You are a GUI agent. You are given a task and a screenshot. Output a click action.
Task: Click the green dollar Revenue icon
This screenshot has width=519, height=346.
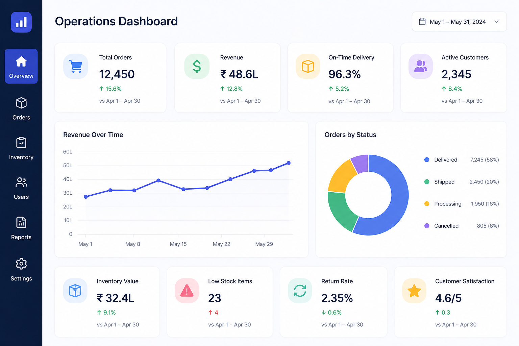(197, 66)
